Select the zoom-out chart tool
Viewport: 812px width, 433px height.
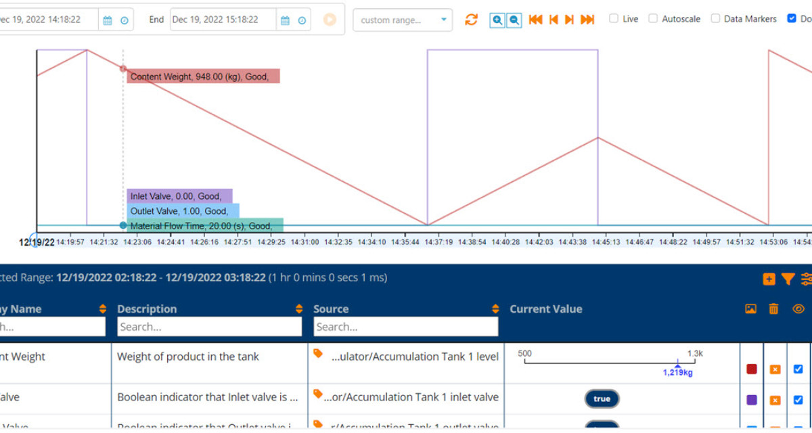(514, 20)
